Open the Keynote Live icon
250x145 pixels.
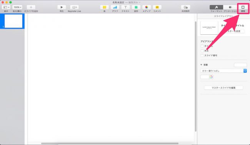[74, 7]
